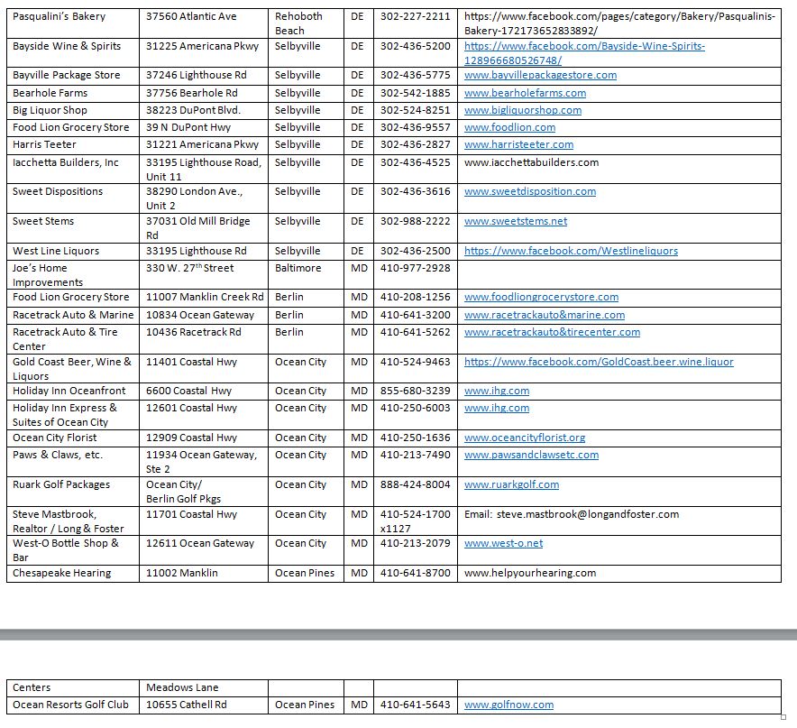Select the Pasqualini's Bakery name cell

point(73,23)
